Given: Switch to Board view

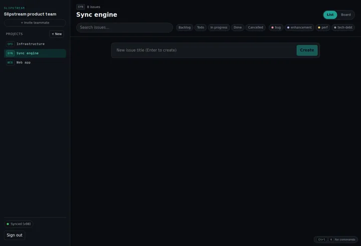Looking at the screenshot, I should (345, 14).
